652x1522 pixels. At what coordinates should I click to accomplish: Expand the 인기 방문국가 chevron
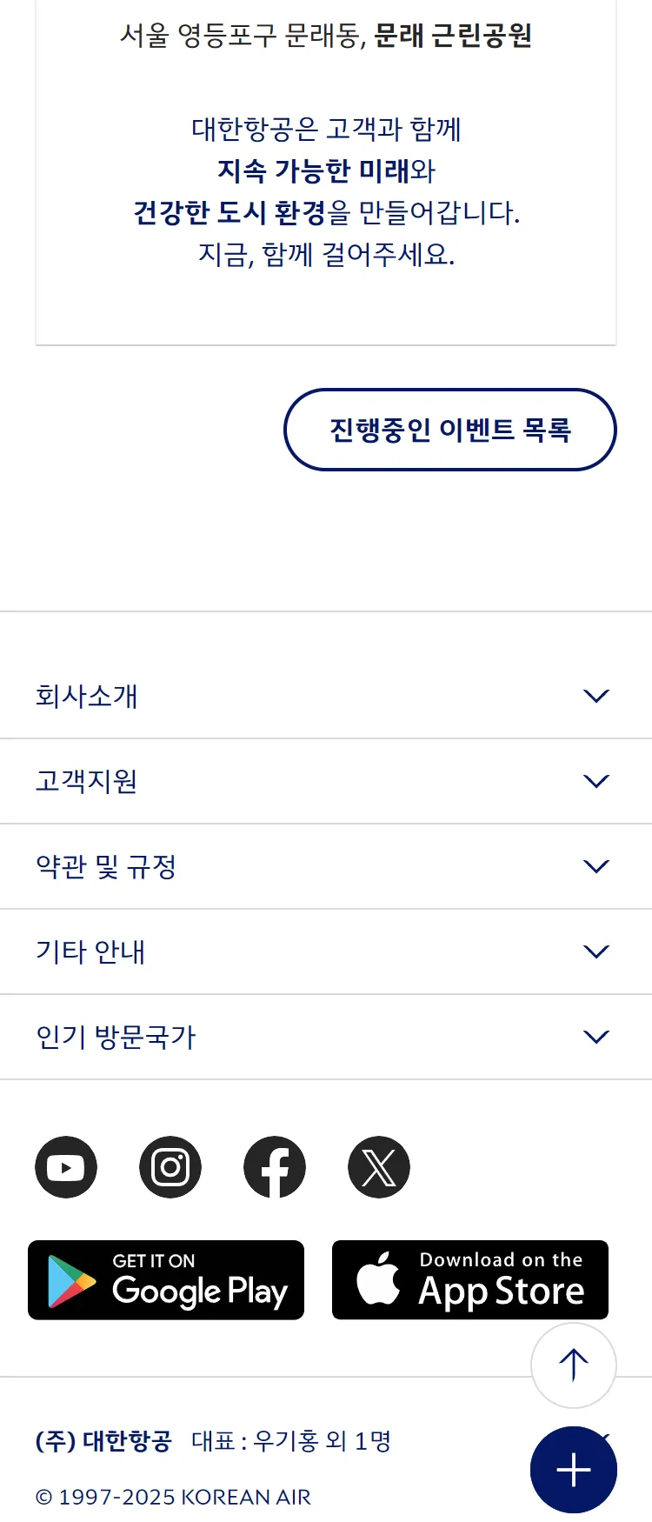pyautogui.click(x=596, y=1037)
